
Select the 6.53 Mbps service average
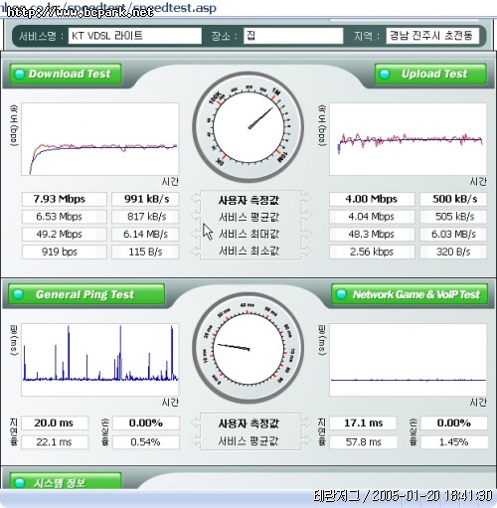[65, 217]
